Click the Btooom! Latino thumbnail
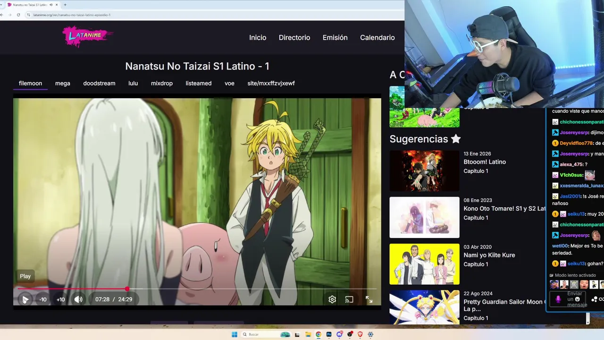Screen dimensions: 604x340 (424, 170)
